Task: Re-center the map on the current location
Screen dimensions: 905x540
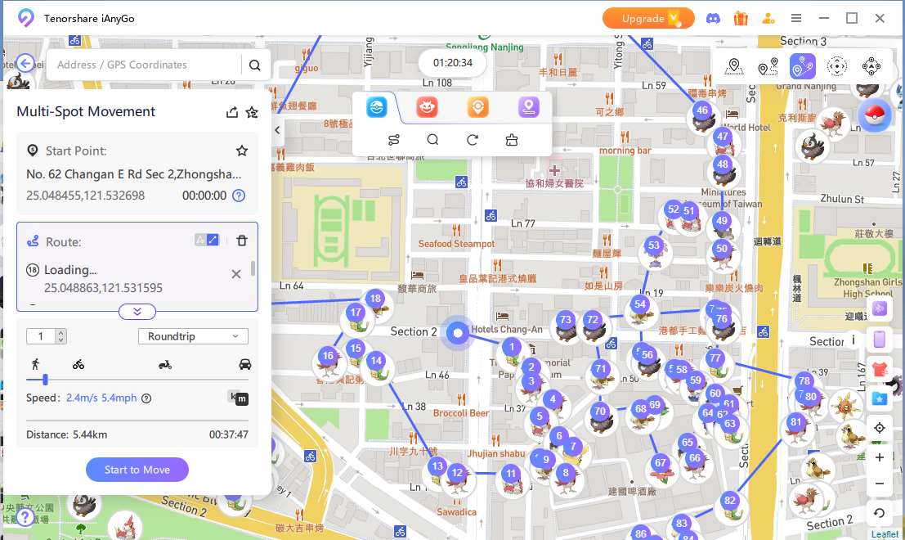Action: coord(880,428)
